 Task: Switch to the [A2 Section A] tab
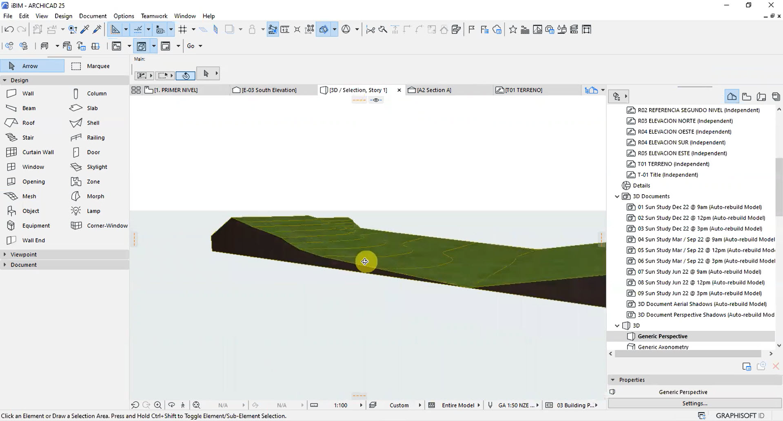(433, 90)
